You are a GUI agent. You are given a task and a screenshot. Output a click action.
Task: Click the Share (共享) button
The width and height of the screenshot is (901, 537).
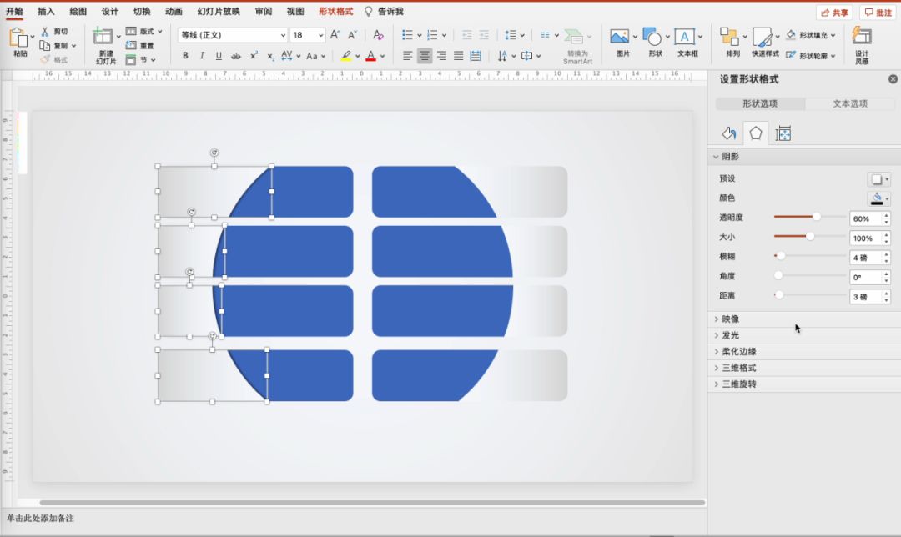(x=834, y=12)
